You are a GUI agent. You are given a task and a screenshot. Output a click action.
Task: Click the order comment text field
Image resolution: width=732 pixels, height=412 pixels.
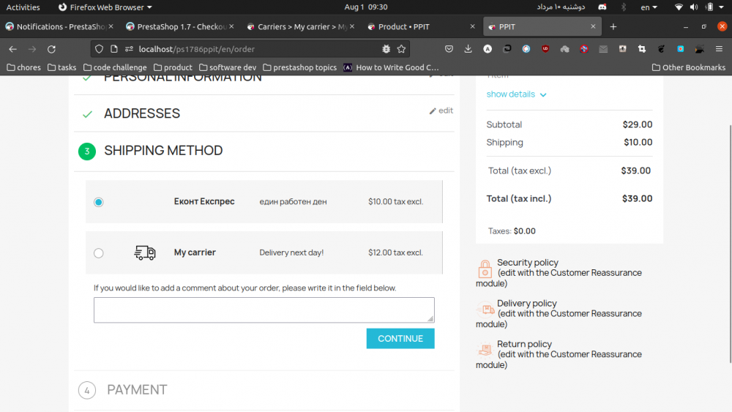point(264,310)
